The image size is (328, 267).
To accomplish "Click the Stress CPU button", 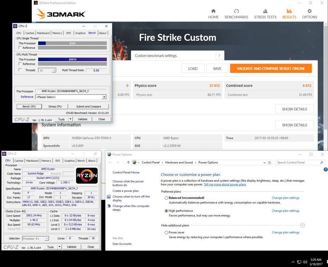I will (x=55, y=107).
